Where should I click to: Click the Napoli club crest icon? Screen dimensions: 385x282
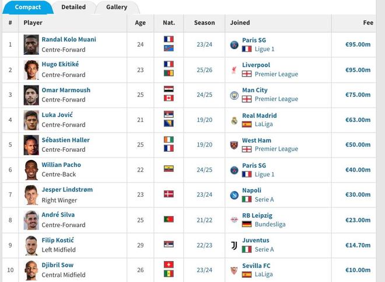(x=234, y=195)
